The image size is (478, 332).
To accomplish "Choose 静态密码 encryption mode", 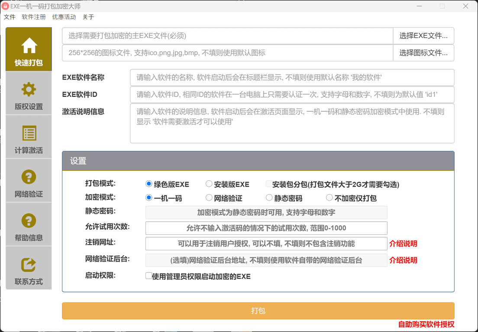I will (x=269, y=198).
